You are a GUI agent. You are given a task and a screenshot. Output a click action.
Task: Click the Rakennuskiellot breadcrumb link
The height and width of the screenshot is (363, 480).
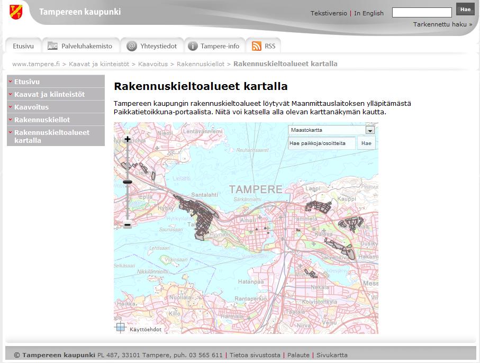201,64
